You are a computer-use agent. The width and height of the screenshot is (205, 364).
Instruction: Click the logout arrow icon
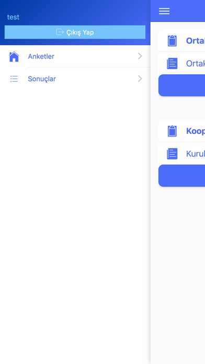(60, 32)
